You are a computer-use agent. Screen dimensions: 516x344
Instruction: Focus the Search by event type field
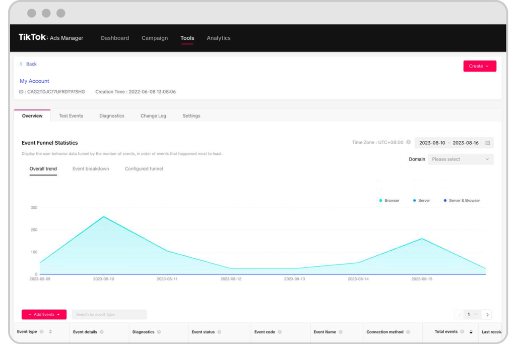tap(109, 315)
